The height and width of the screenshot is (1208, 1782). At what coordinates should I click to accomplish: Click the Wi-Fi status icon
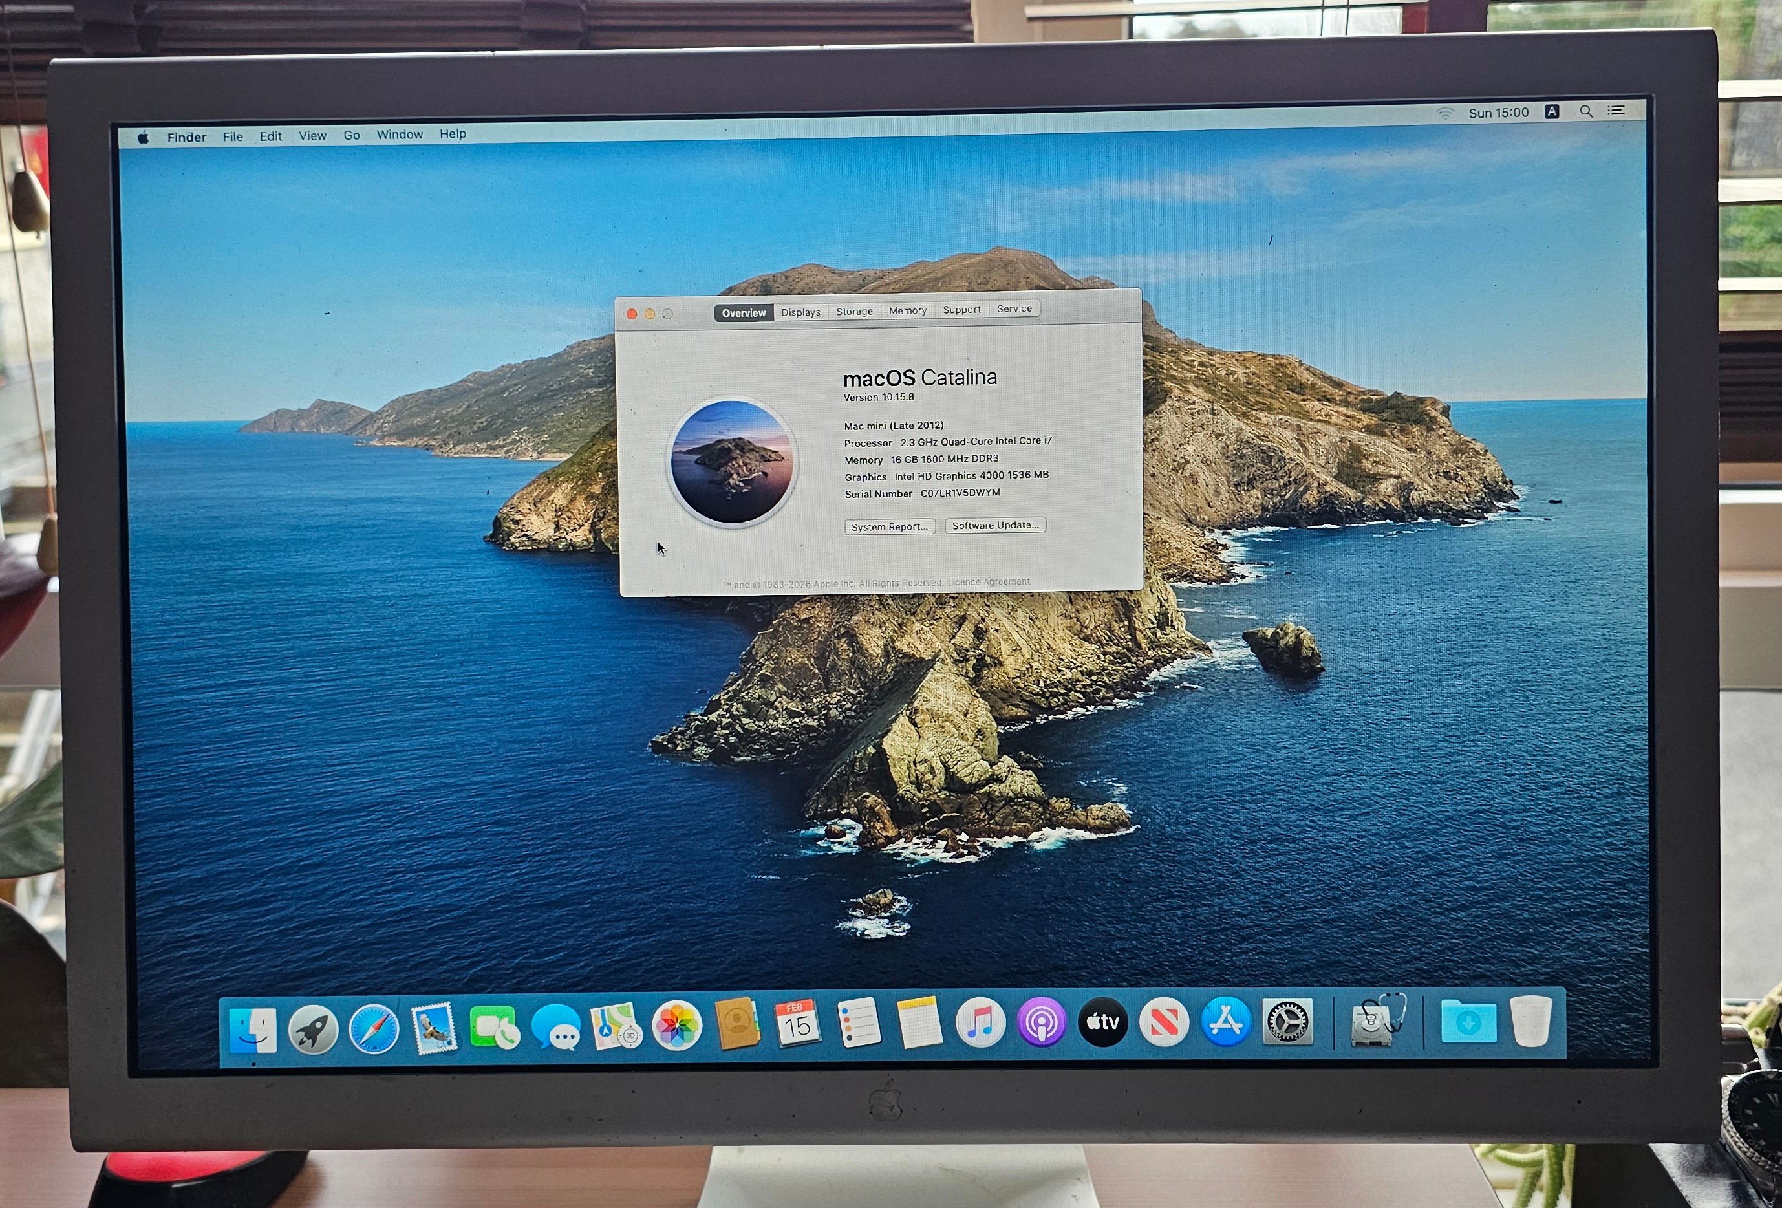point(1444,114)
